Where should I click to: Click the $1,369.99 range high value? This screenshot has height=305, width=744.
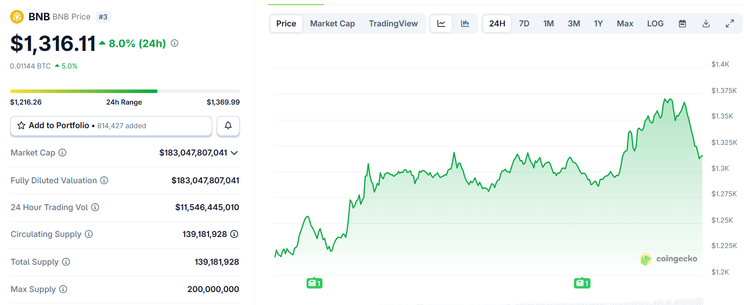coord(223,102)
